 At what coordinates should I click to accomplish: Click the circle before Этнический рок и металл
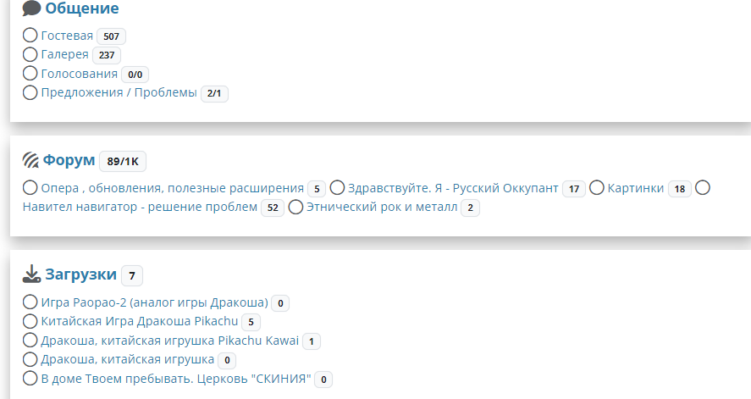pyautogui.click(x=296, y=207)
